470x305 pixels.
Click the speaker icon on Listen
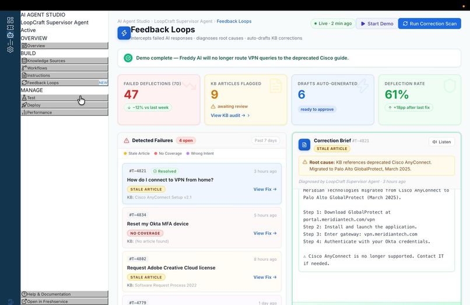[434, 142]
